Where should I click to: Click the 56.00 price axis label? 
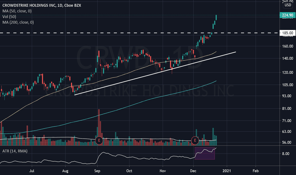click(287, 143)
